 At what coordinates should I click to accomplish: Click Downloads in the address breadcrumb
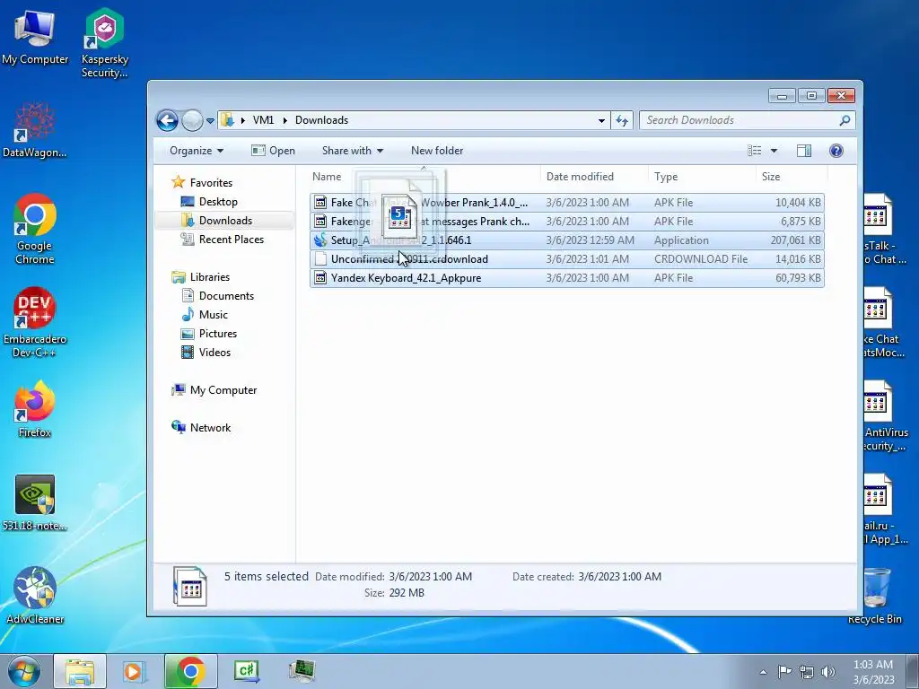(x=322, y=120)
